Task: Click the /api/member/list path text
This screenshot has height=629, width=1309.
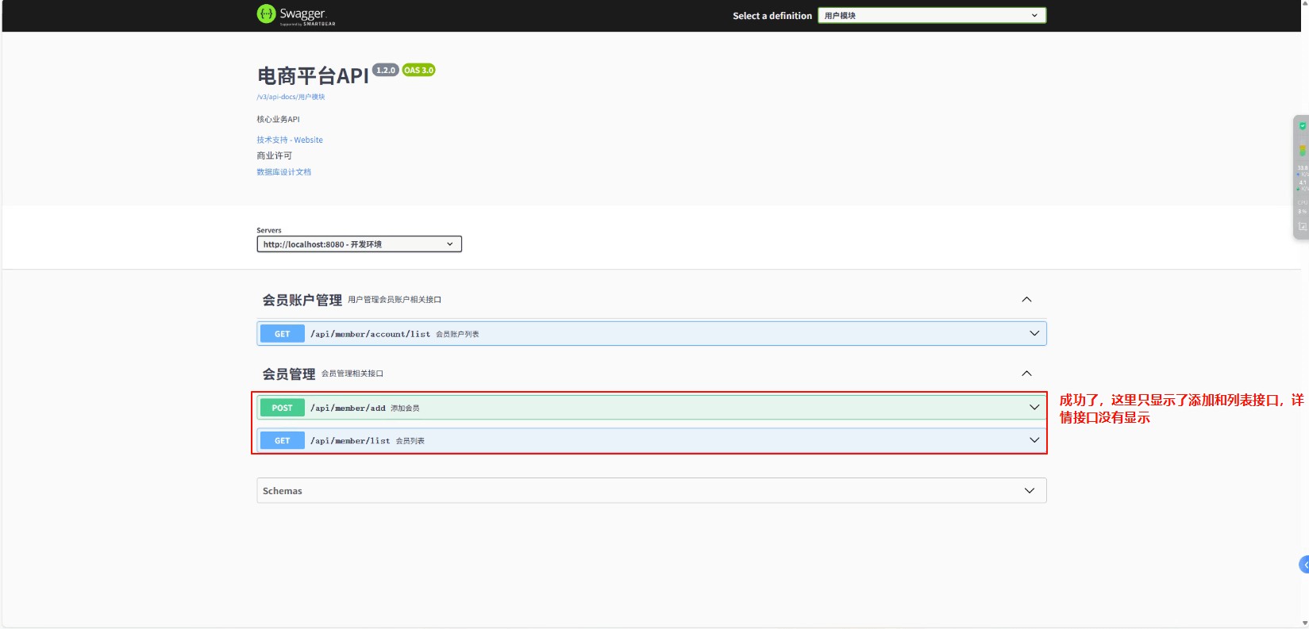Action: (x=350, y=440)
